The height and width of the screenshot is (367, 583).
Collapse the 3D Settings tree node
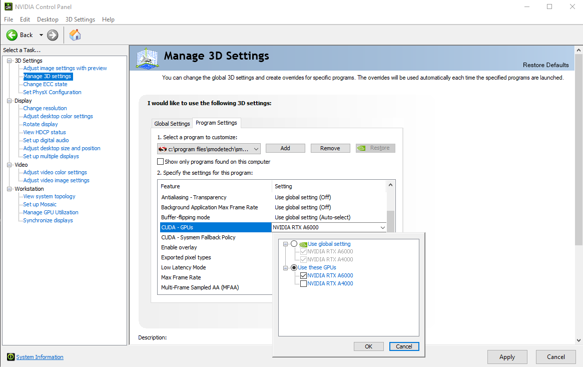[10, 61]
